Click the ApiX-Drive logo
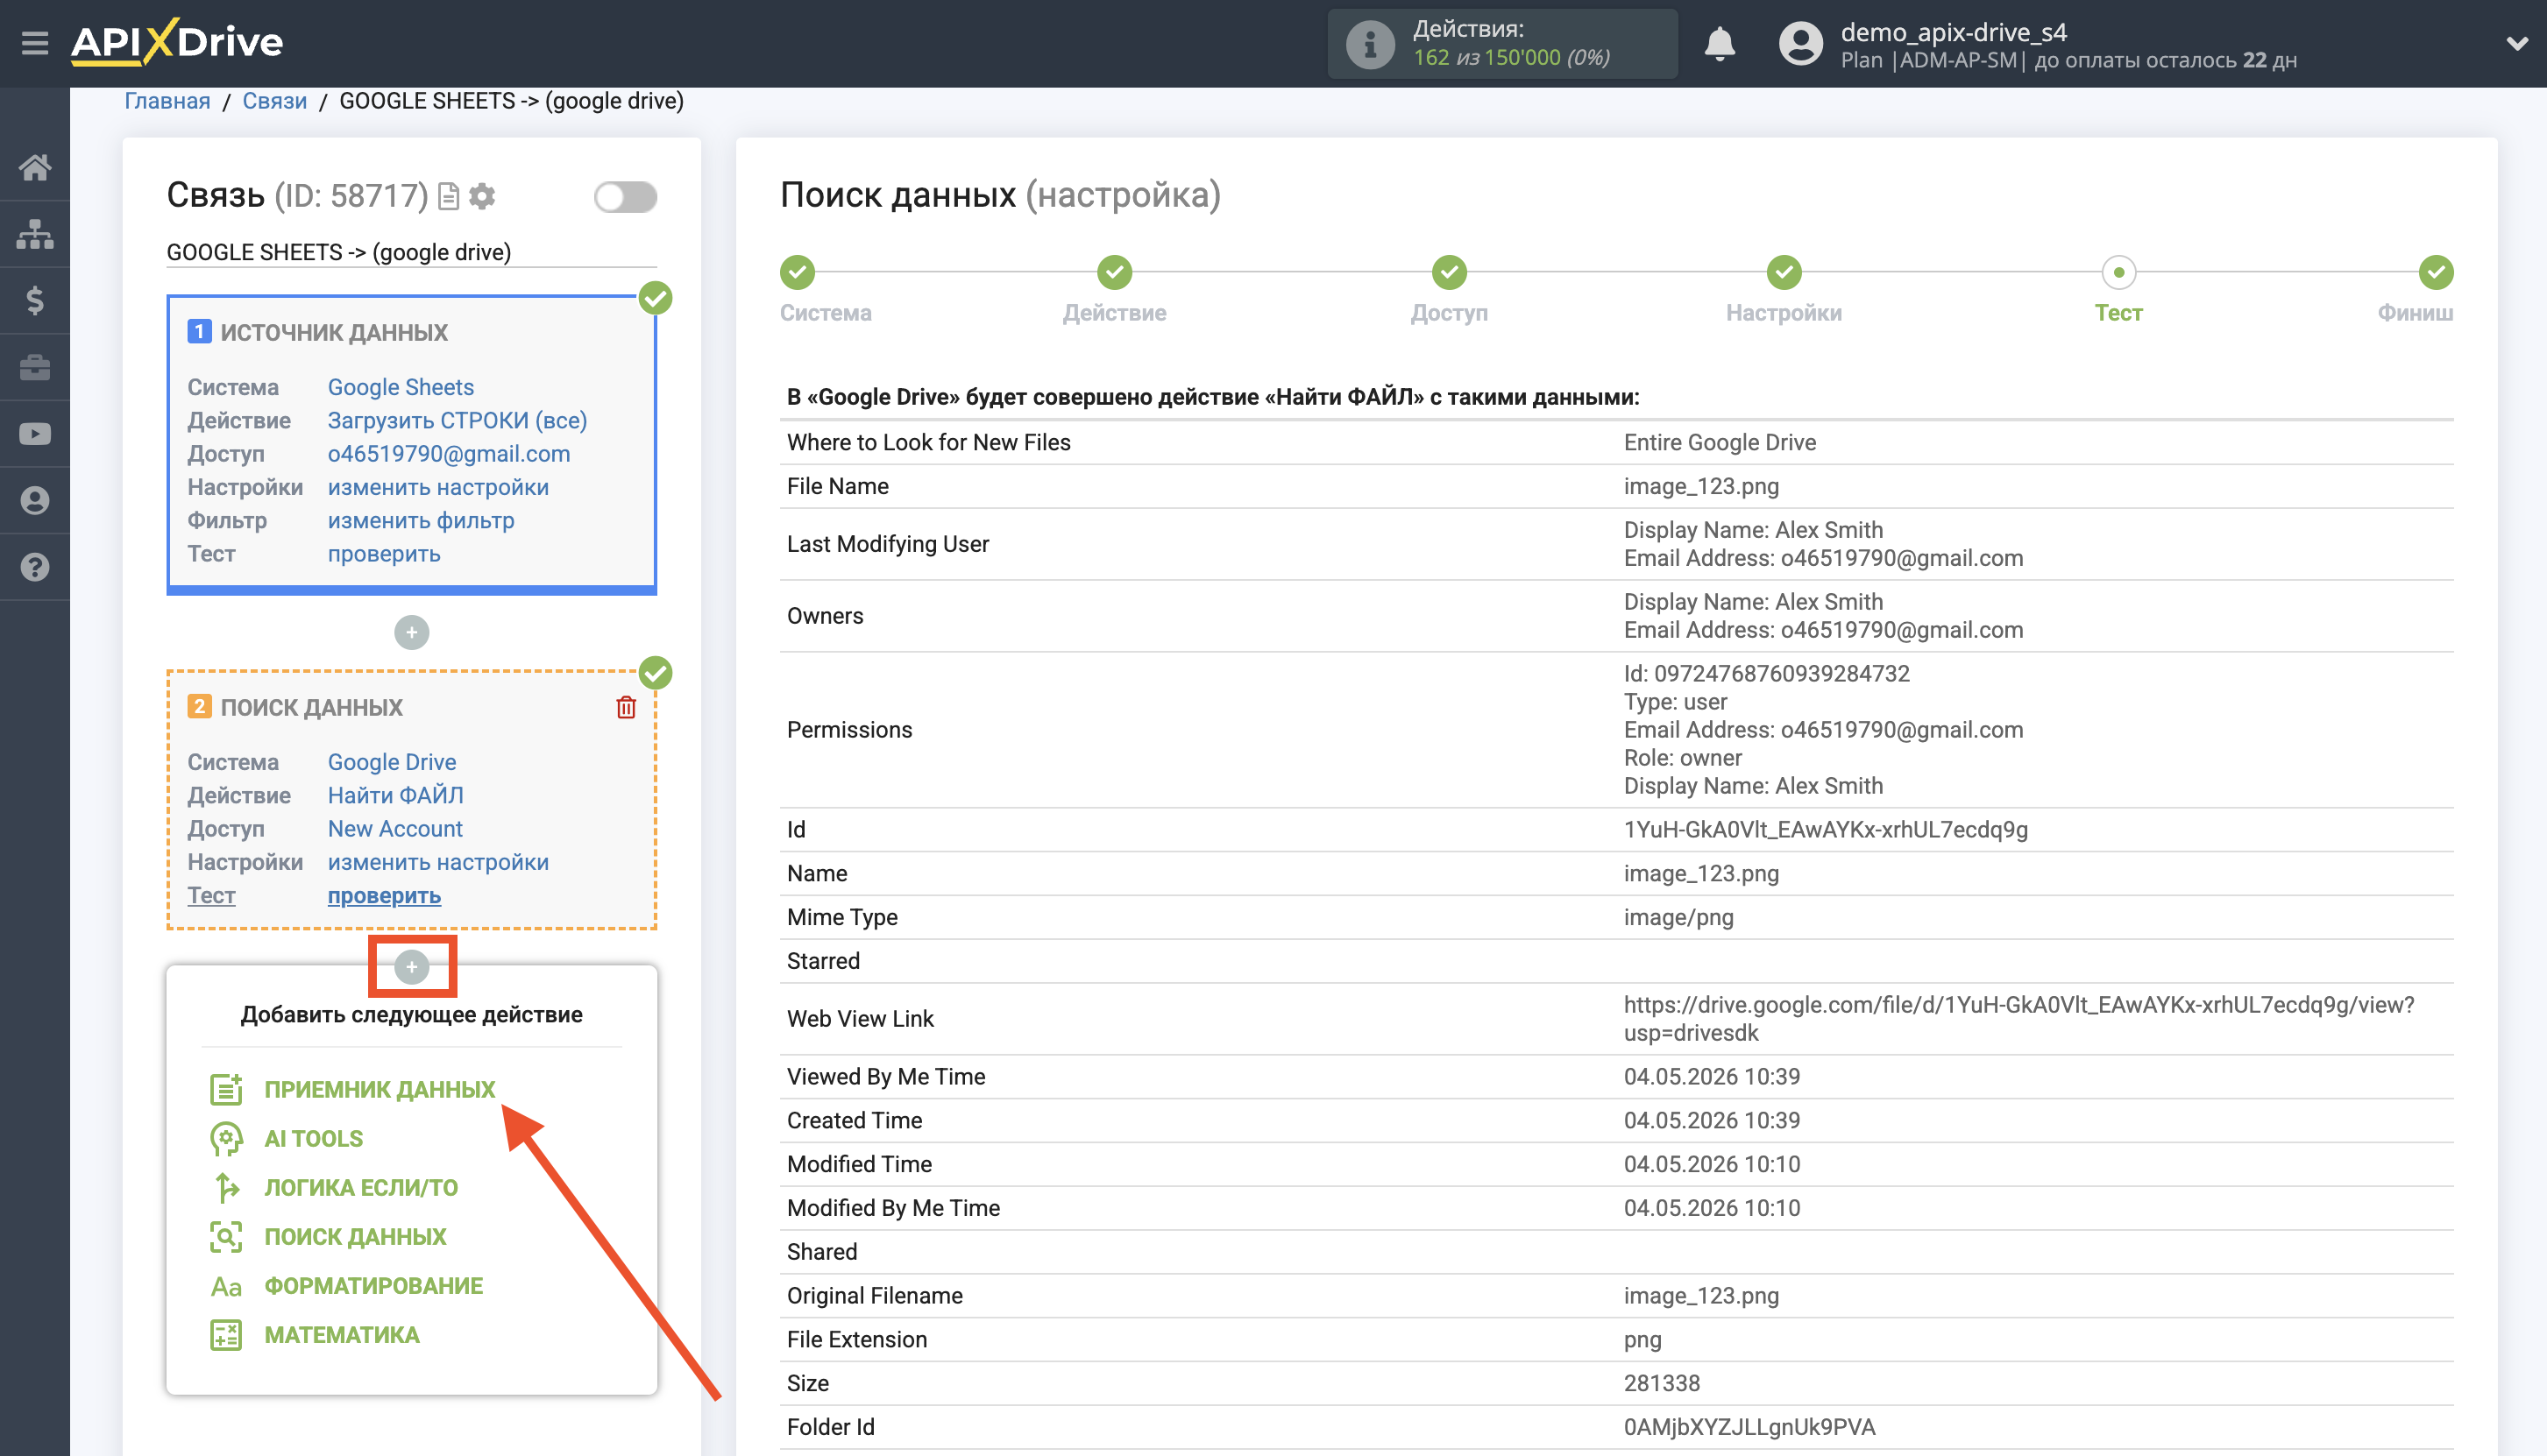The height and width of the screenshot is (1456, 2547). pyautogui.click(x=177, y=42)
